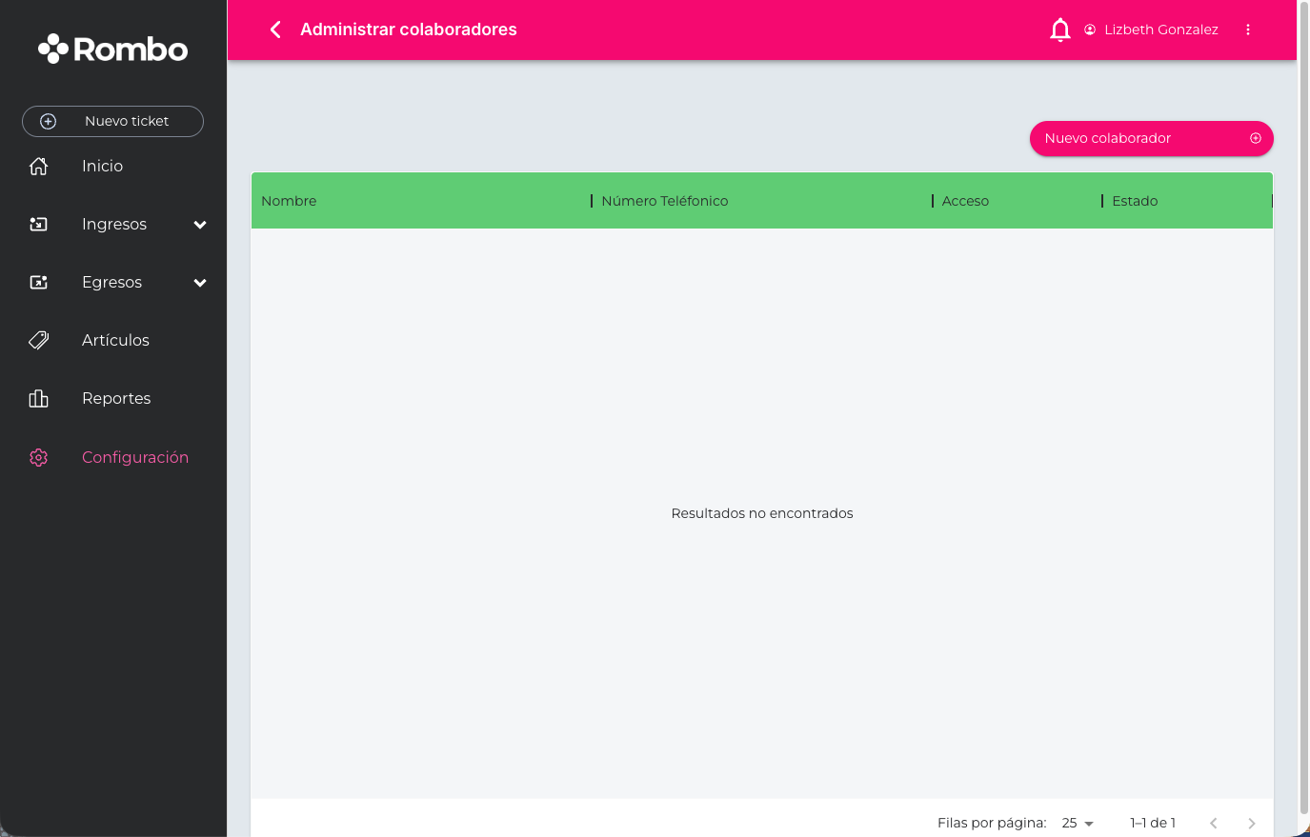Viewport: 1310px width, 837px height.
Task: Expand the Ingresos submenu chevron
Action: (x=200, y=225)
